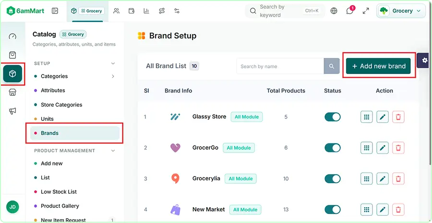
Task: Expand Categories submenu arrow
Action: (x=113, y=76)
